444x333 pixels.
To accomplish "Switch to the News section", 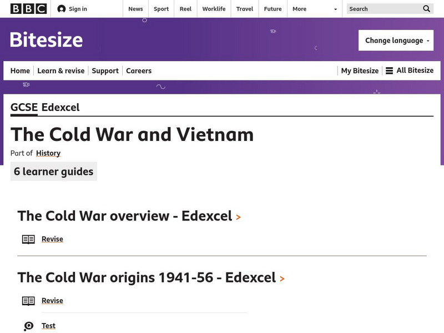I will point(135,9).
